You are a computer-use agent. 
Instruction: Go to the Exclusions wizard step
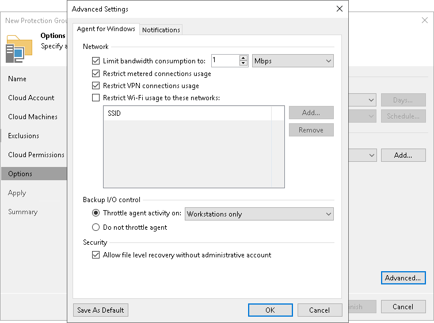(x=24, y=136)
